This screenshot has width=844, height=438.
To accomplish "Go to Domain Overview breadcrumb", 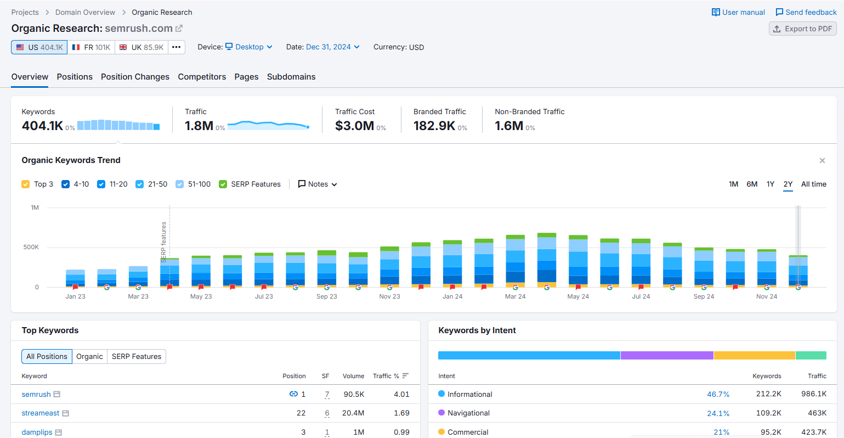I will click(x=85, y=12).
